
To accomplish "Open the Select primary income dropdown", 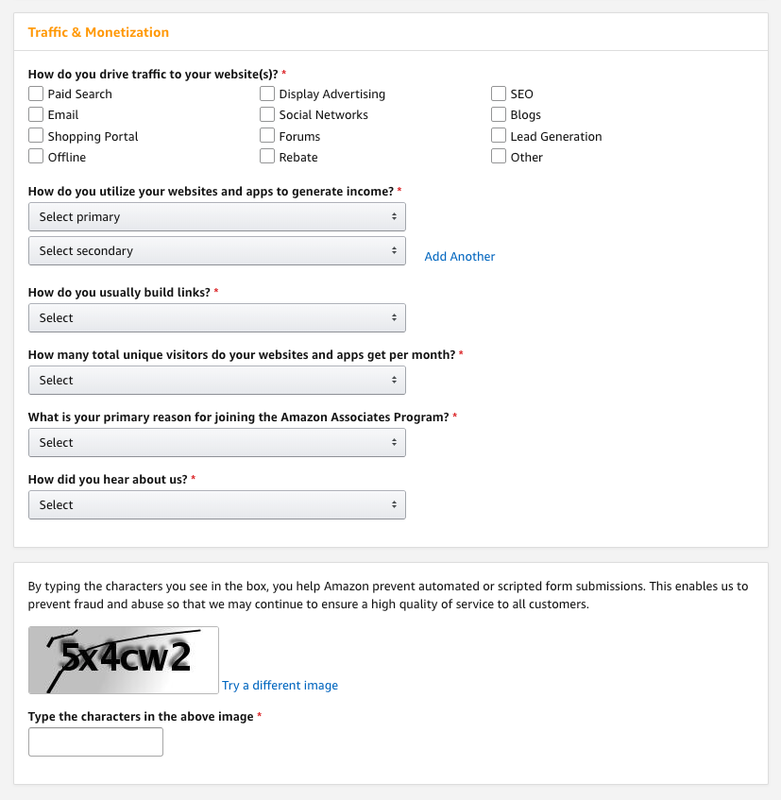I will tap(216, 216).
